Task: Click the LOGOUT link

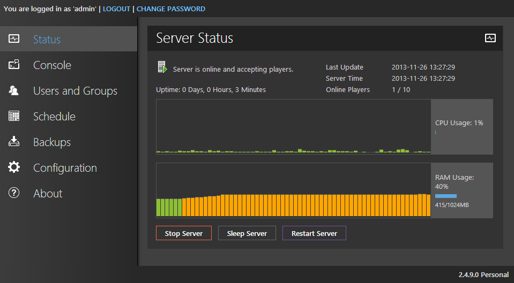Action: [116, 9]
